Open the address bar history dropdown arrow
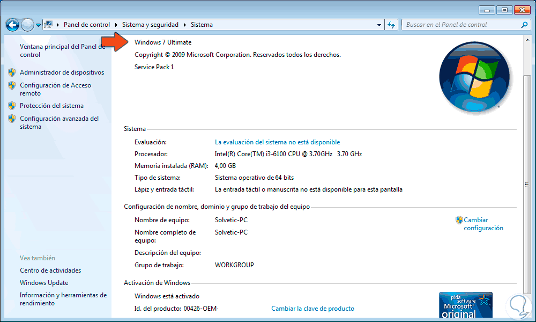This screenshot has width=536, height=322. (x=379, y=25)
